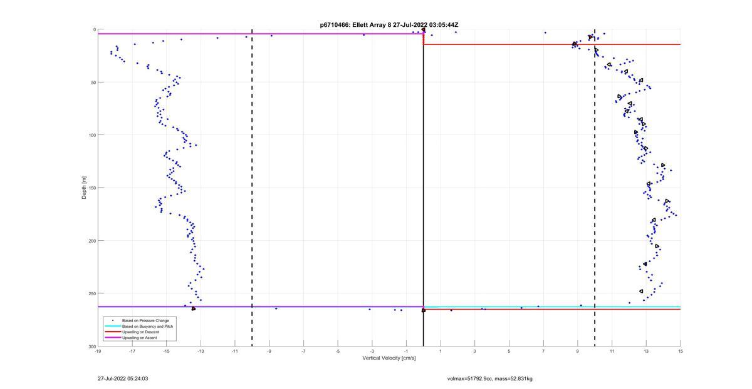Click the velocity tick label '3'
This screenshot has width=752, height=389.
[x=475, y=351]
